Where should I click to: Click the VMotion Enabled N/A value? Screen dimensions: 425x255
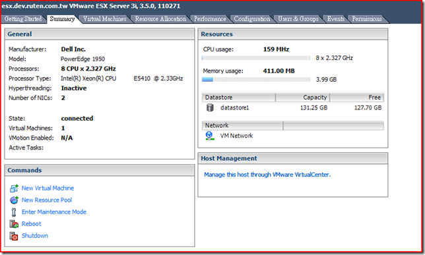[x=67, y=138]
